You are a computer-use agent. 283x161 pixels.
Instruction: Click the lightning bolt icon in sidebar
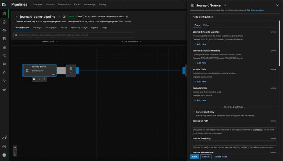4,72
